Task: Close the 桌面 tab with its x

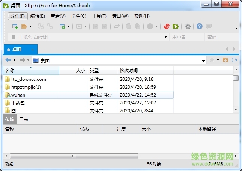Action: (32, 50)
